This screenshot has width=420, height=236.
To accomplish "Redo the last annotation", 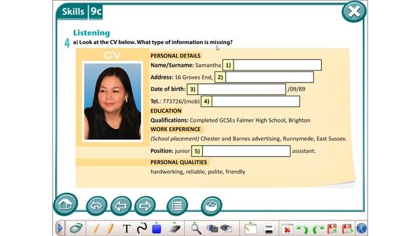I will click(318, 229).
